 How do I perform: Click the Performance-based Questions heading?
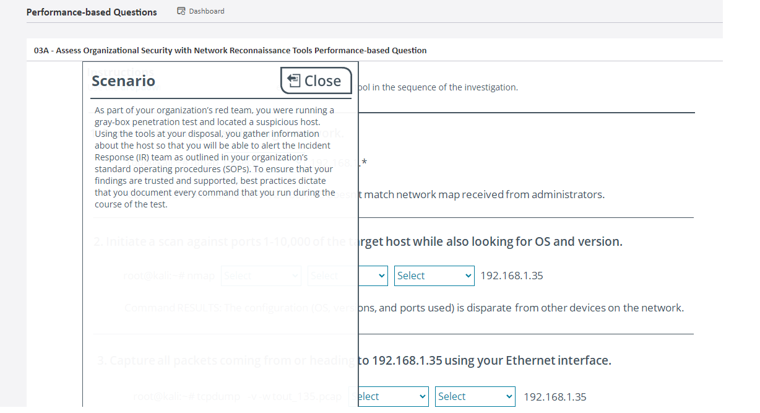92,12
